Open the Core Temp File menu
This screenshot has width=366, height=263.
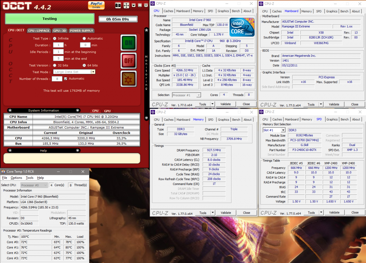(x=5, y=178)
